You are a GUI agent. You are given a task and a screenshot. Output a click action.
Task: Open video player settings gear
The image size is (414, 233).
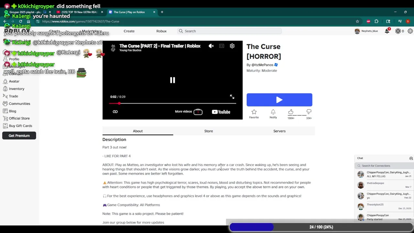232,46
